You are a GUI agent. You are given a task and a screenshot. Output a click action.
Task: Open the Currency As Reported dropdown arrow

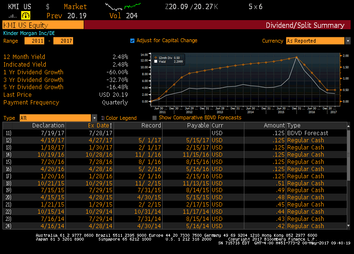tap(348, 41)
